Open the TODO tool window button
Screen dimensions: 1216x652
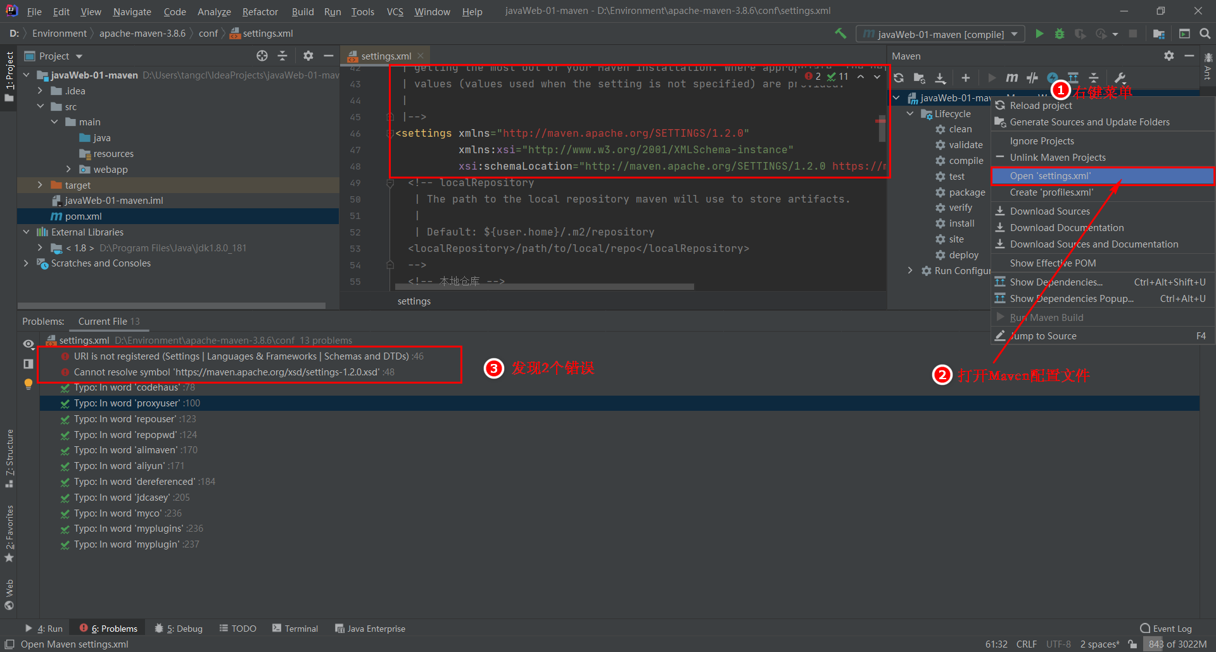click(x=237, y=629)
